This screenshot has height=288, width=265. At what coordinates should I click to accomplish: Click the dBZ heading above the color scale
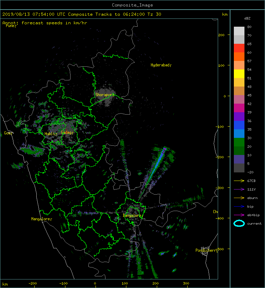coord(247,18)
